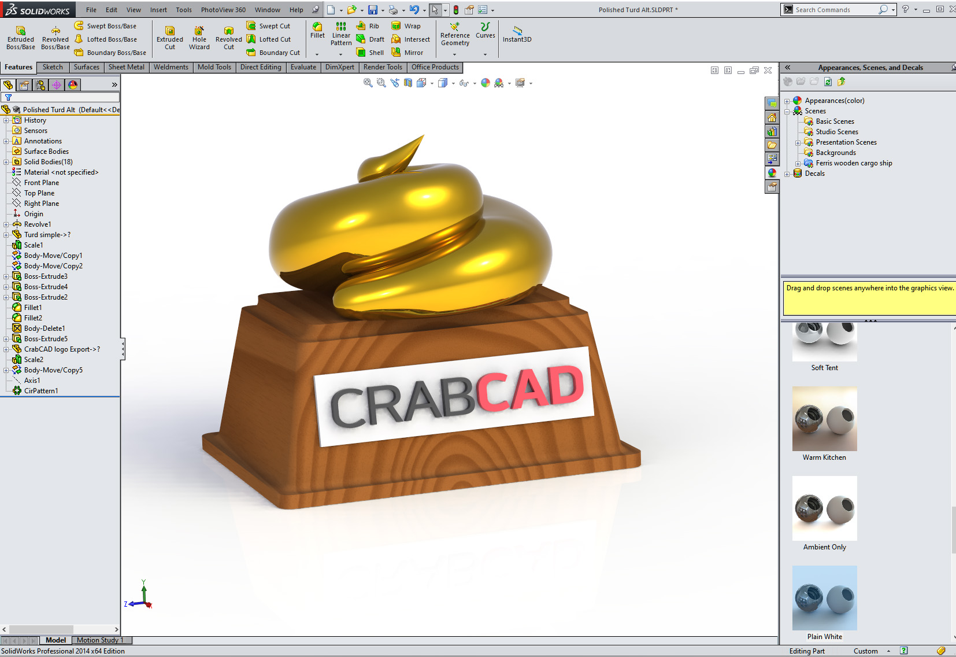Expand the Decals tree node
The image size is (956, 657).
click(787, 174)
